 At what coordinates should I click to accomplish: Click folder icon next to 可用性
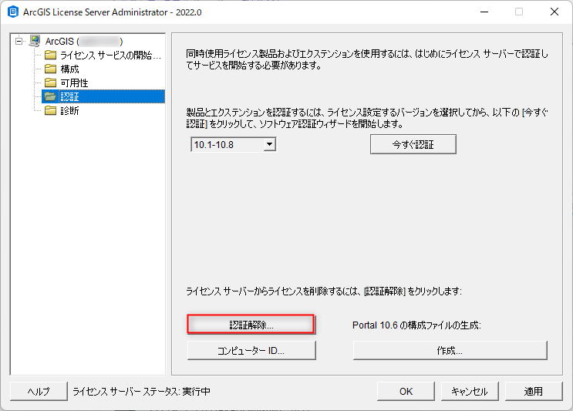[x=50, y=83]
